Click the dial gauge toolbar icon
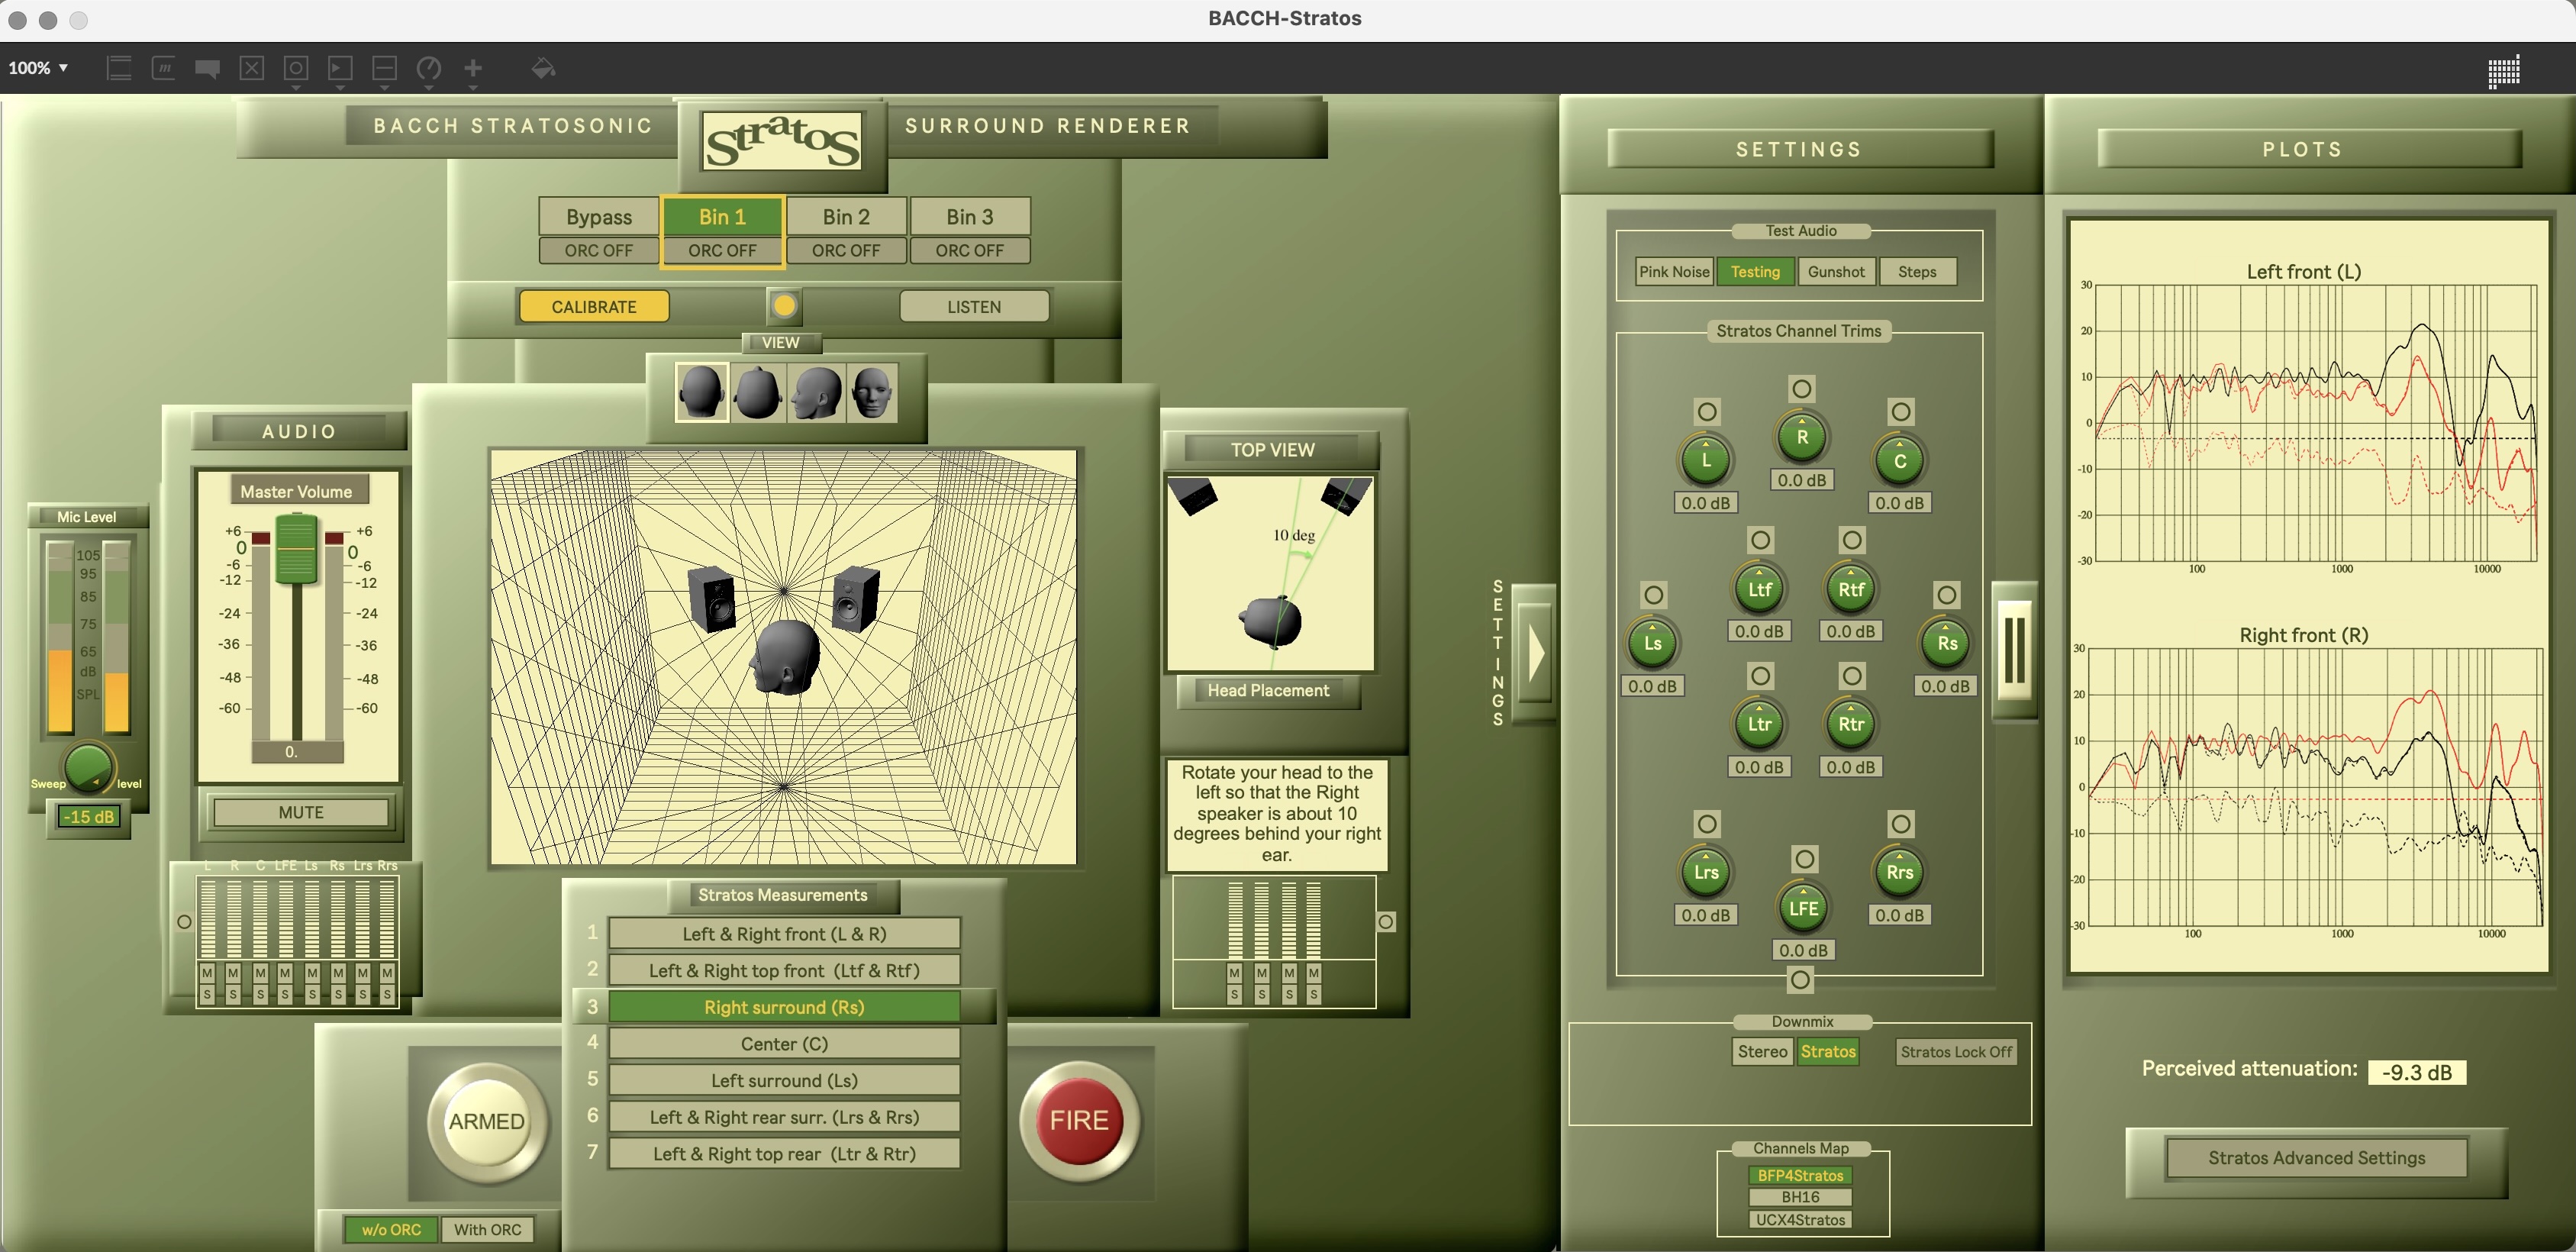Viewport: 2576px width, 1252px height. [429, 68]
